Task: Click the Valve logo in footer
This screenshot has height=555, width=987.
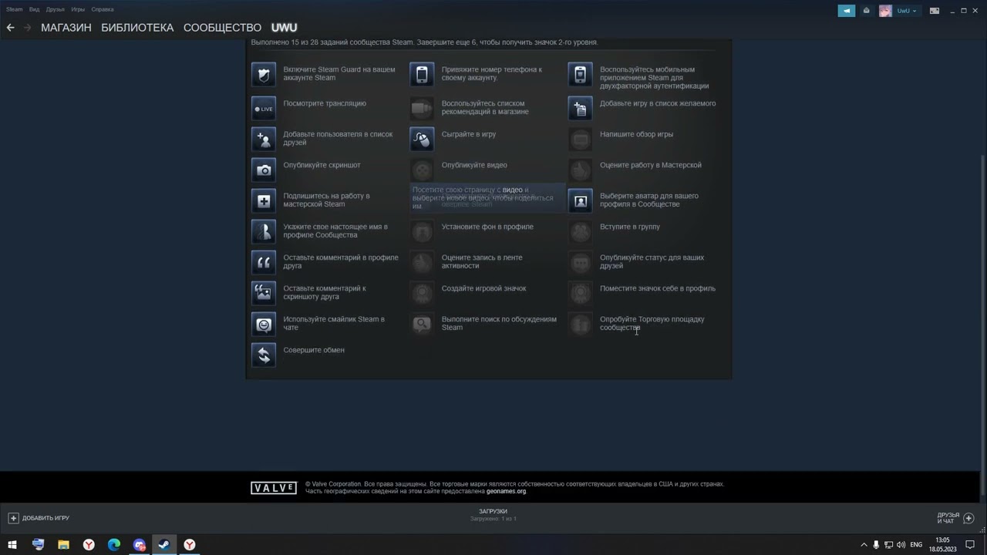Action: [x=274, y=488]
